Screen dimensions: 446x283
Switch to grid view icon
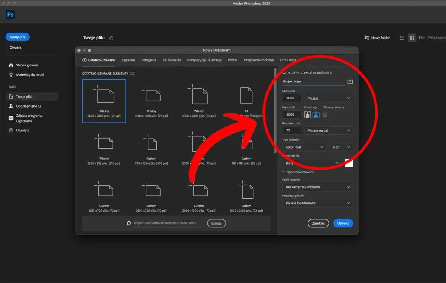[412, 38]
